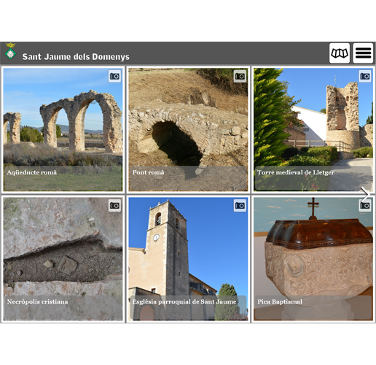Click the Pica Baptismal caption text

[280, 301]
